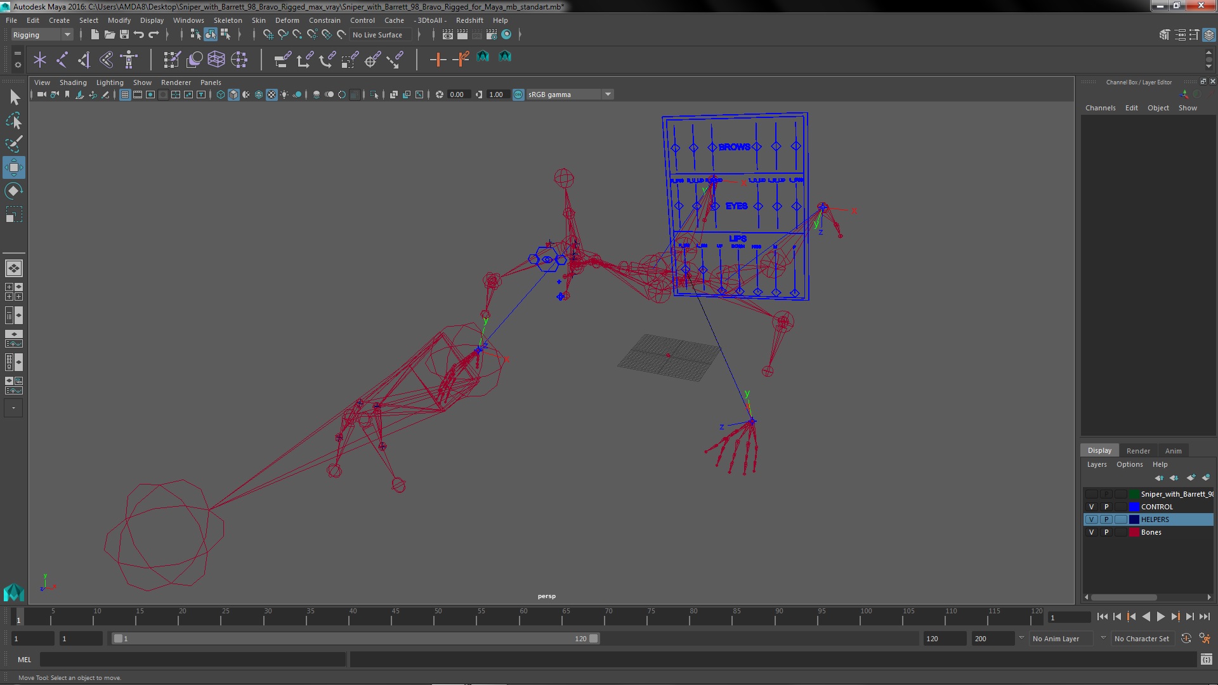This screenshot has width=1218, height=685.
Task: Toggle visibility of CONTROL layer
Action: coord(1091,507)
